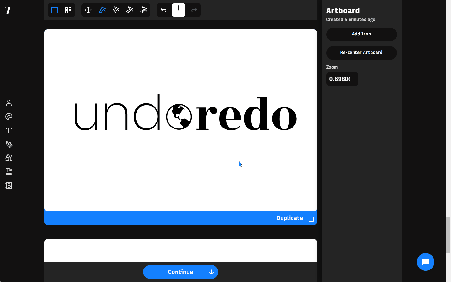Image resolution: width=451 pixels, height=282 pixels.
Task: Open the color palette panel in sidebar
Action: 8,117
